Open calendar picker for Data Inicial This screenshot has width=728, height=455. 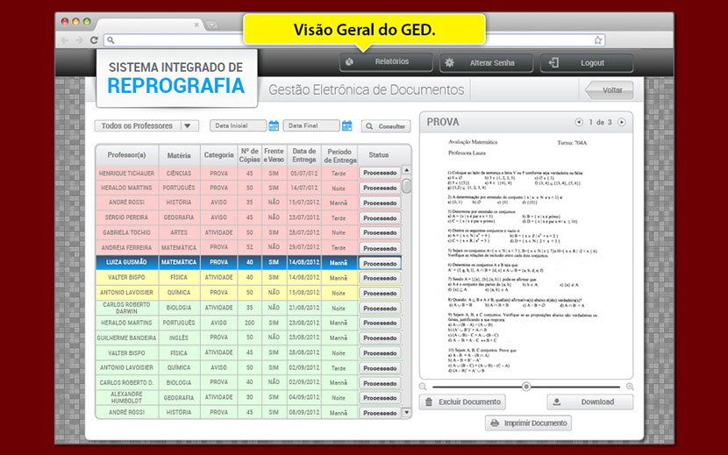click(274, 126)
